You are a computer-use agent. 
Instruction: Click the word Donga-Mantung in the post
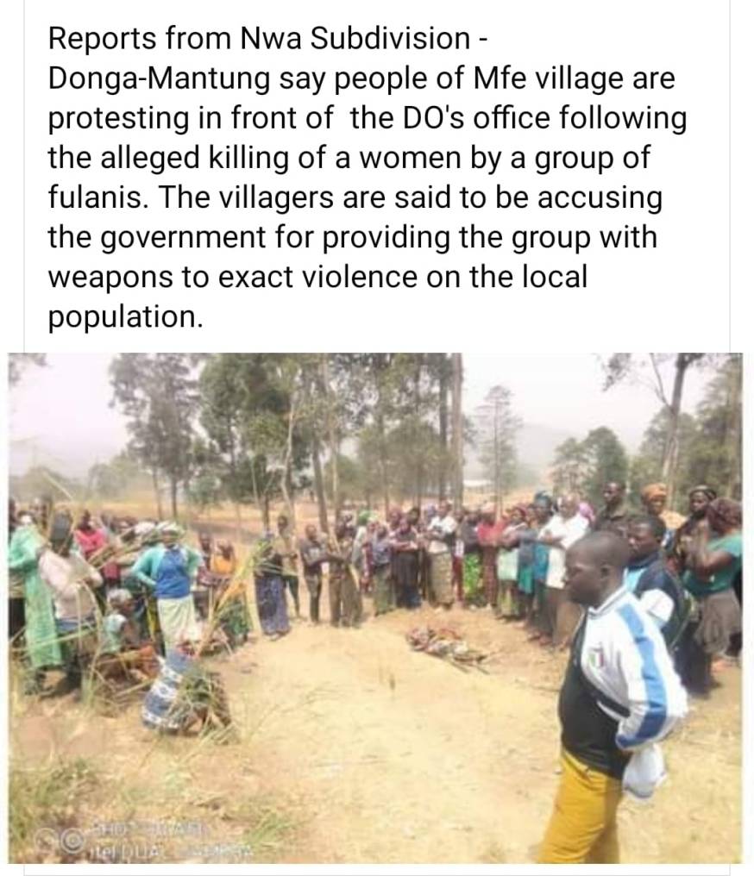[x=159, y=78]
